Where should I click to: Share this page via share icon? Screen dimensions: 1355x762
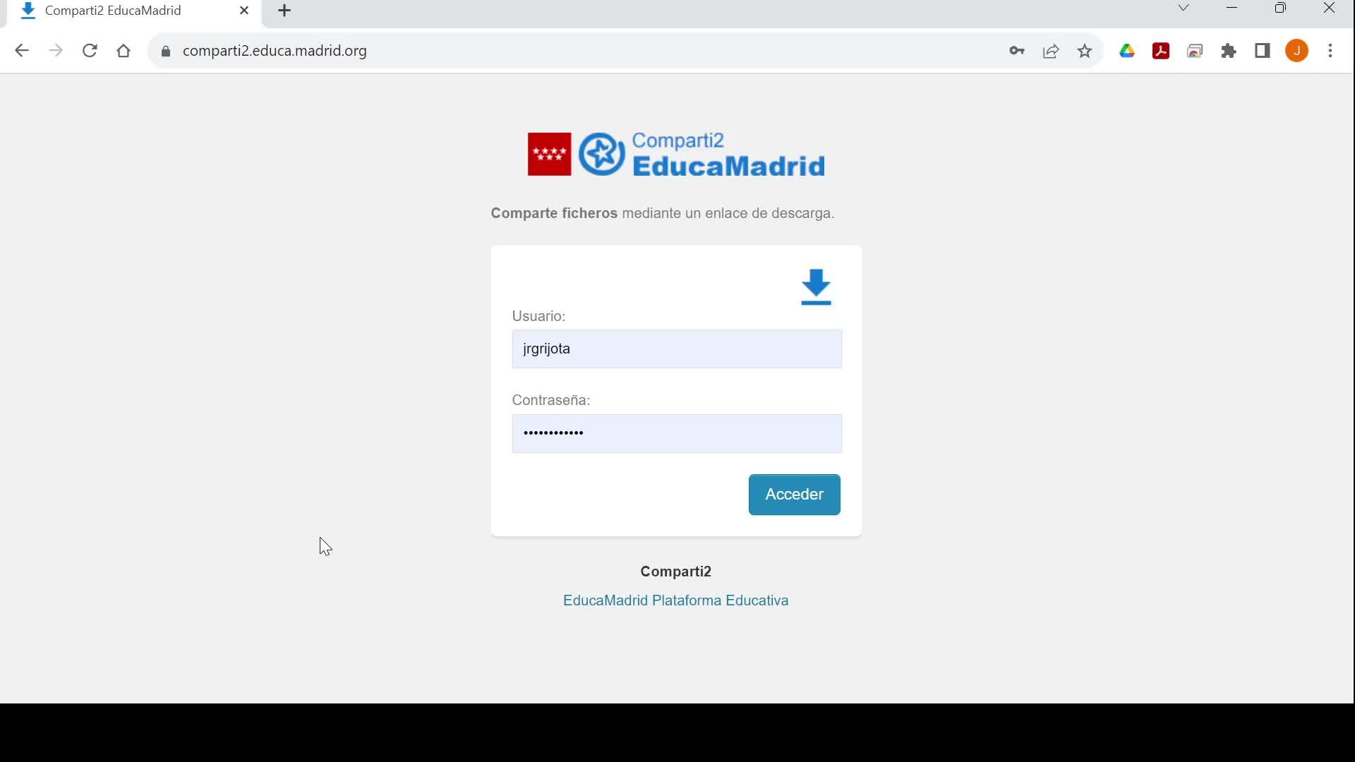click(1051, 51)
